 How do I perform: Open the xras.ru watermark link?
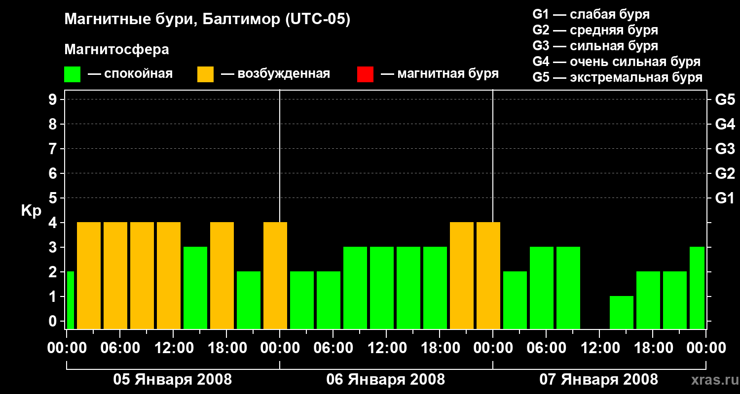click(712, 380)
